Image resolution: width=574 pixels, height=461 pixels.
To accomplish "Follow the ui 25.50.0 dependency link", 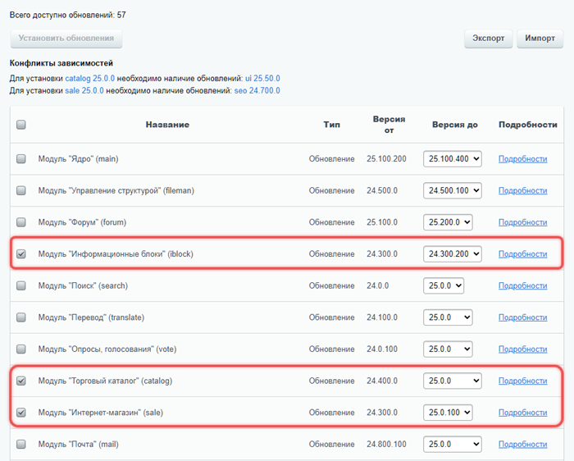I will click(262, 79).
